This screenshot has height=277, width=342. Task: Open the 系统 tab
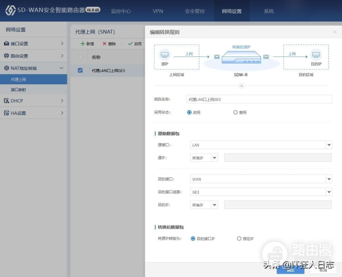(268, 11)
